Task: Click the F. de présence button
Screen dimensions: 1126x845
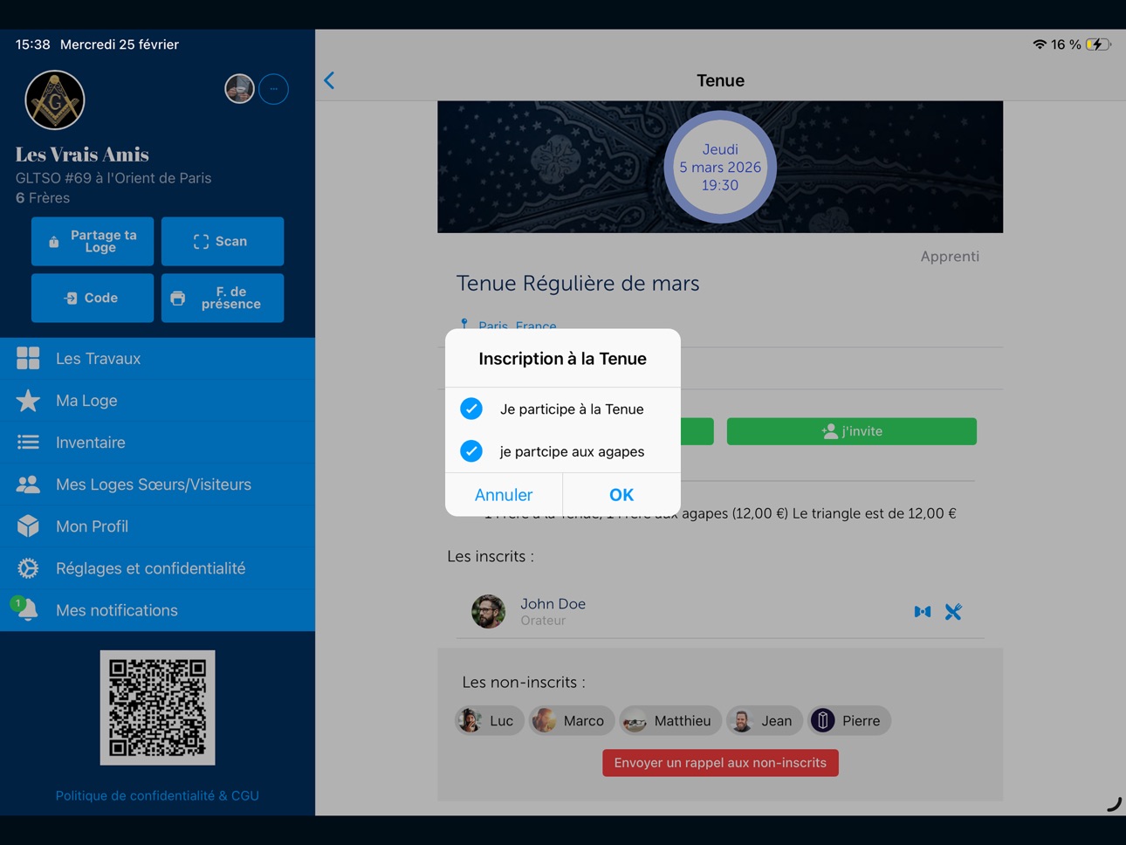Action: [x=223, y=298]
